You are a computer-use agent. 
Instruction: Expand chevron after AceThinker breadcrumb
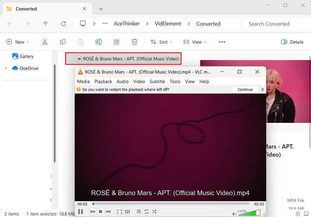coord(147,24)
